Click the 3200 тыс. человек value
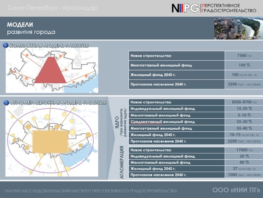The height and width of the screenshot is (198, 263). (x=244, y=84)
